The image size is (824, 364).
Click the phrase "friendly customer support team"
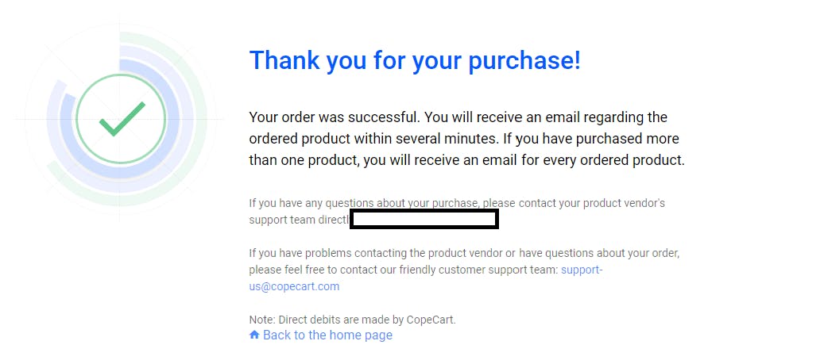[478, 270]
